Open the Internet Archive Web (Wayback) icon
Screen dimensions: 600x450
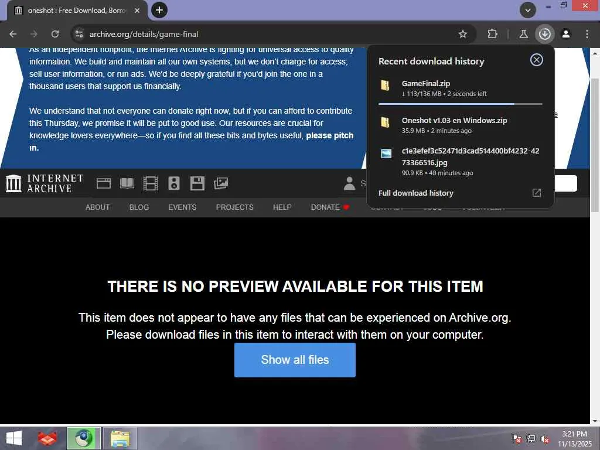click(103, 183)
